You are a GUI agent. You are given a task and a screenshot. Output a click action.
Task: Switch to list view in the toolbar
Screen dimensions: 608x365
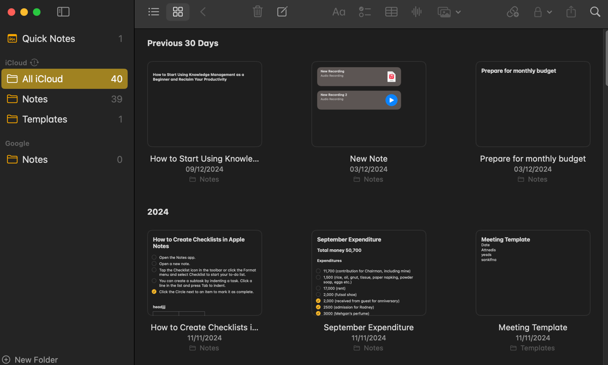pos(154,12)
